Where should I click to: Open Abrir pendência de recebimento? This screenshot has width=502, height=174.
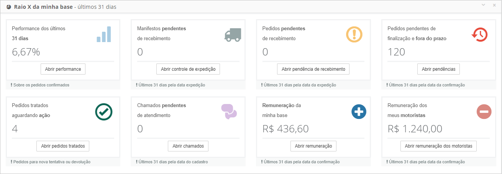click(313, 69)
